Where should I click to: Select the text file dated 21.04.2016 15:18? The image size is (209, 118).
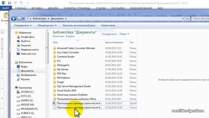95,108
